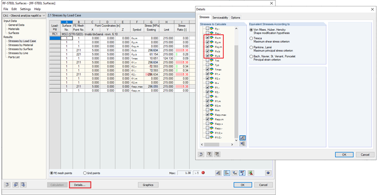The width and height of the screenshot is (378, 195).
Task: Click the deselect-all stresses icon
Action: pos(243,143)
